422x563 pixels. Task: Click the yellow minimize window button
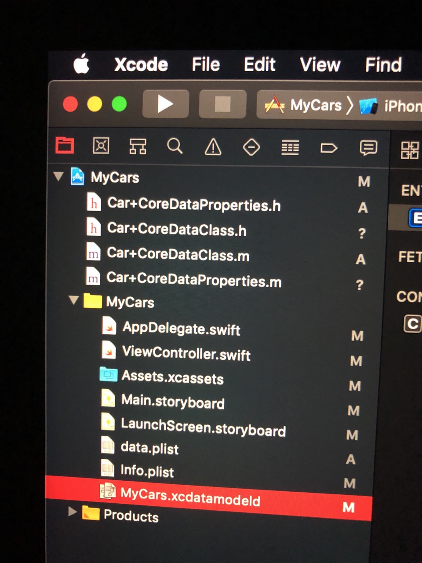(95, 104)
